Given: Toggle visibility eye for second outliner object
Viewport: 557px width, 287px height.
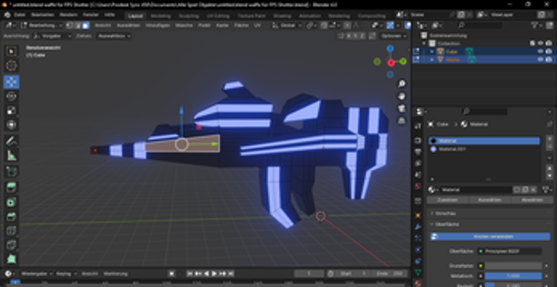Looking at the screenshot, I should [540, 60].
